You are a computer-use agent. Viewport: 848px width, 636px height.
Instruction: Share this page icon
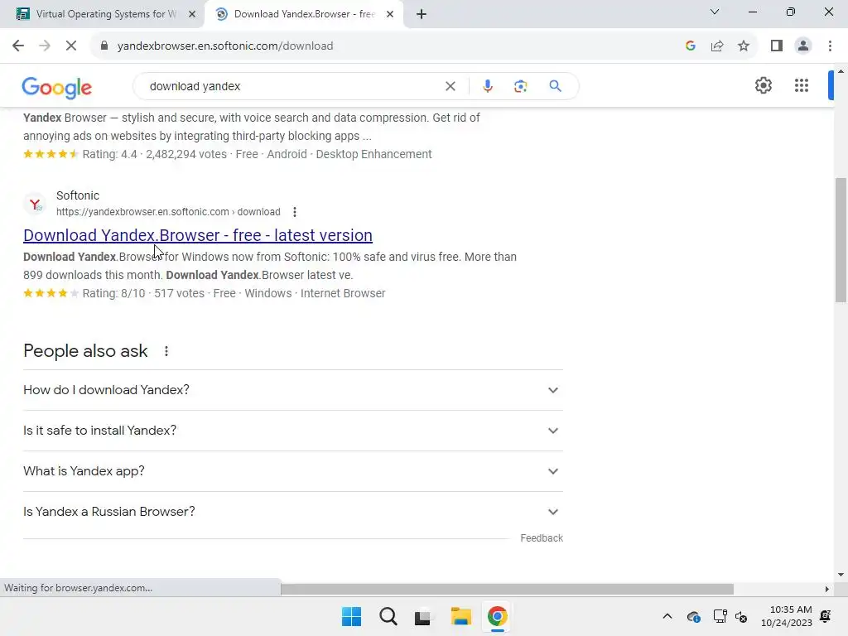click(x=717, y=46)
